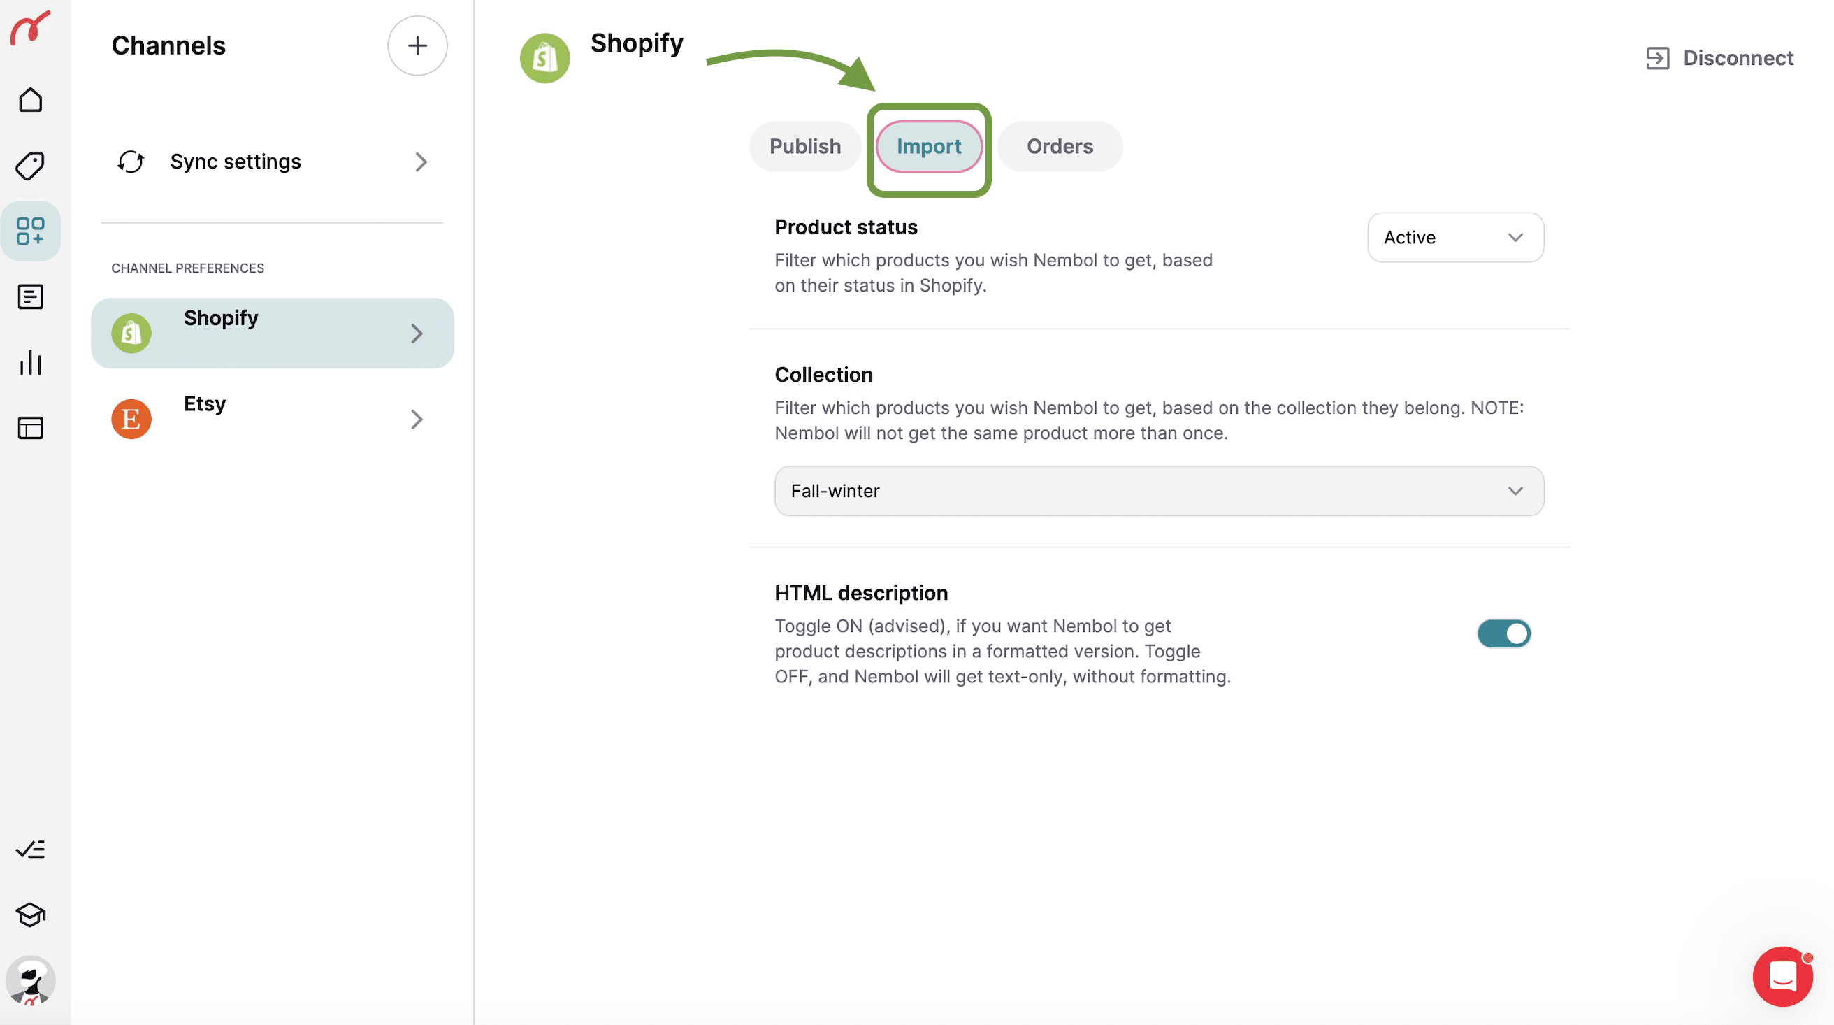Viewport: 1834px width, 1025px height.
Task: Click the Shopify header logo
Action: click(544, 58)
